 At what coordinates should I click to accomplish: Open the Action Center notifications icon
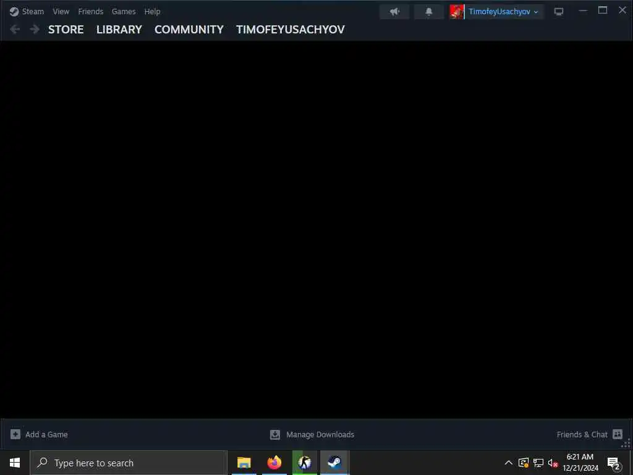point(614,463)
